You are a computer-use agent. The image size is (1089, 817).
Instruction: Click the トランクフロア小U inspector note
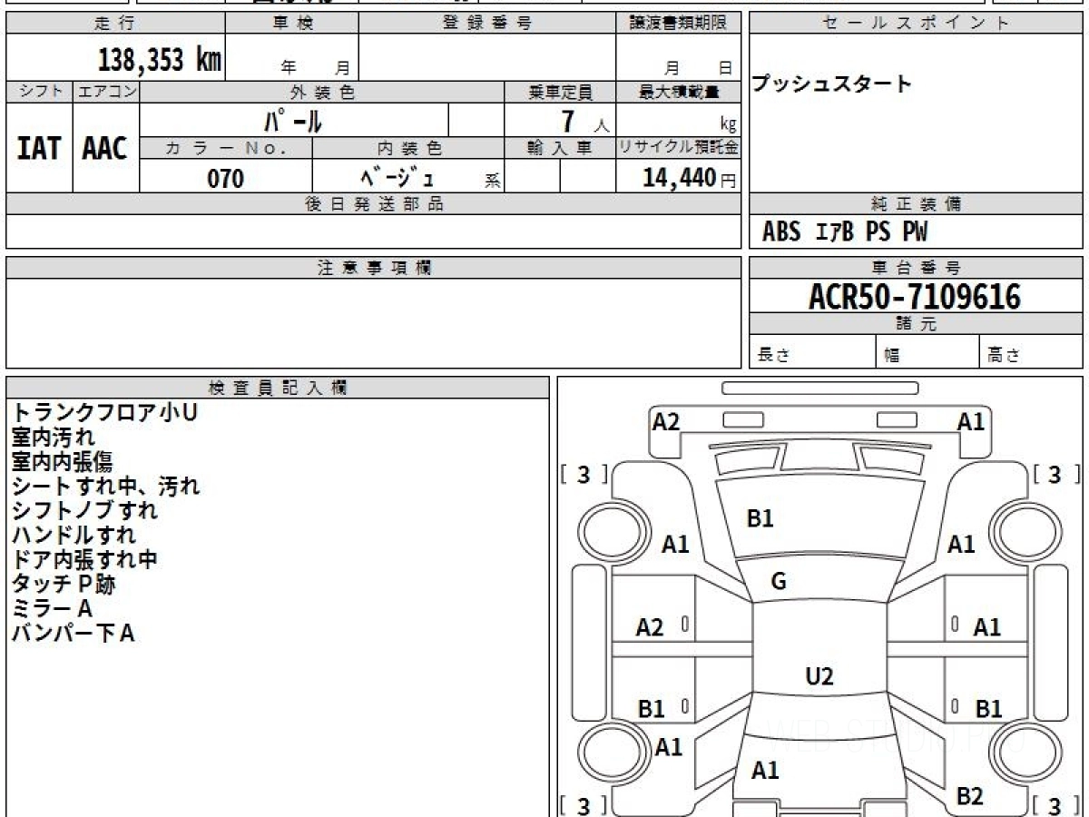point(104,413)
